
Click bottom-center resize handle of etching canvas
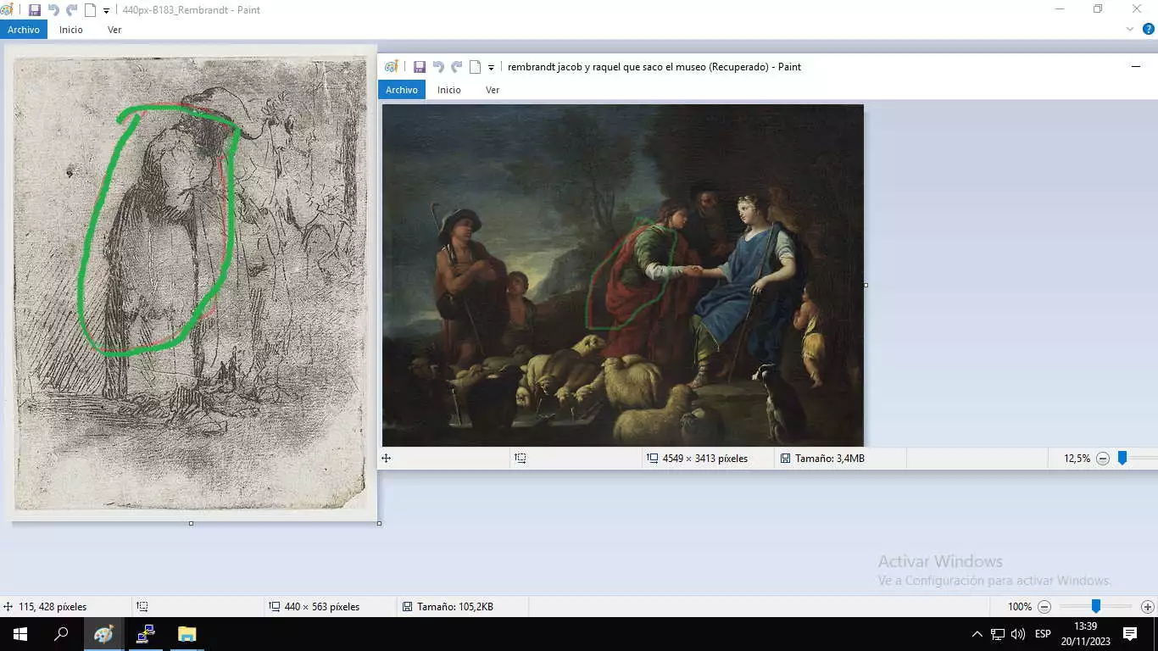click(x=191, y=524)
